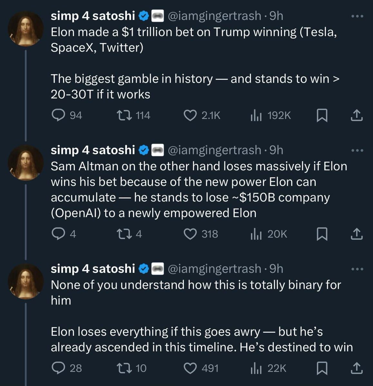Reply to the tweet with 28 replies
Image resolution: width=373 pixels, height=386 pixels.
tap(58, 368)
